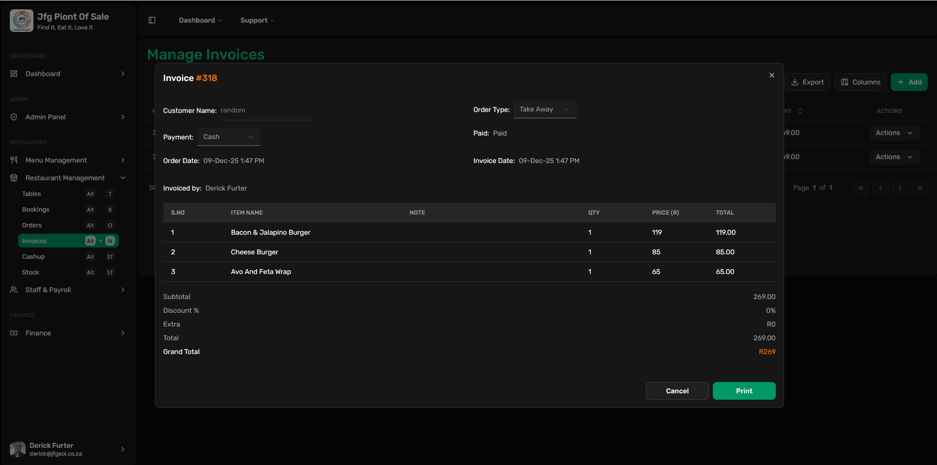Open the Take Away order type dropdown
Viewport: 937px width, 465px height.
pyautogui.click(x=545, y=109)
